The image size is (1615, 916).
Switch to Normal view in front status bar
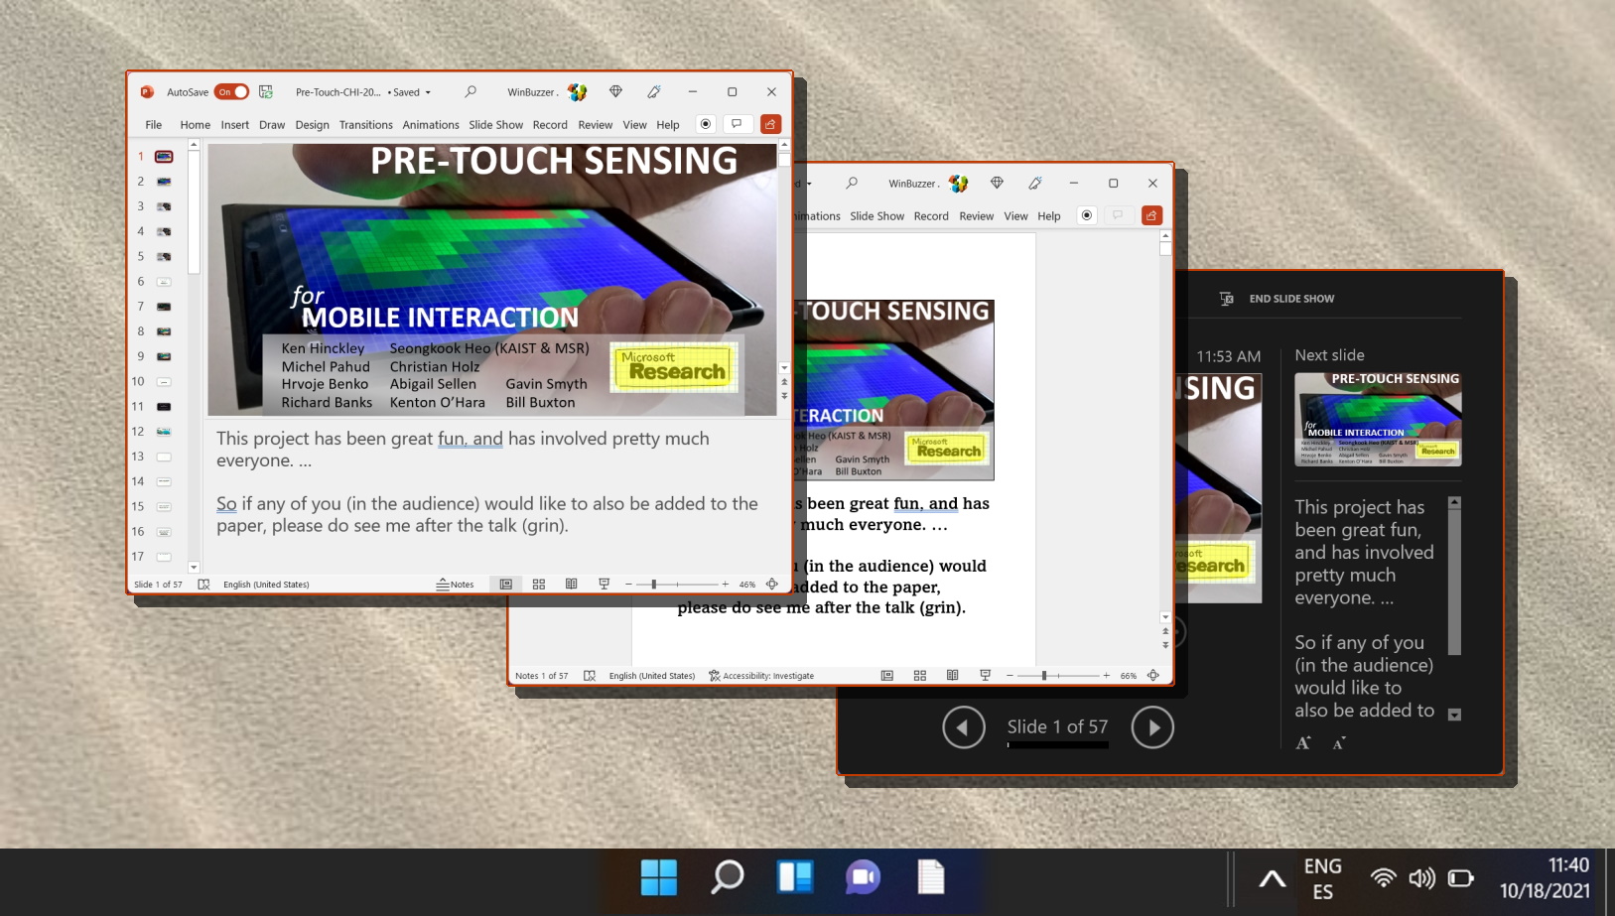click(506, 585)
